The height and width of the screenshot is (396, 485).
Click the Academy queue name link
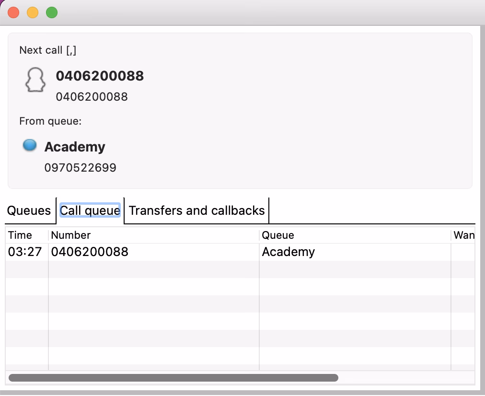coord(75,147)
